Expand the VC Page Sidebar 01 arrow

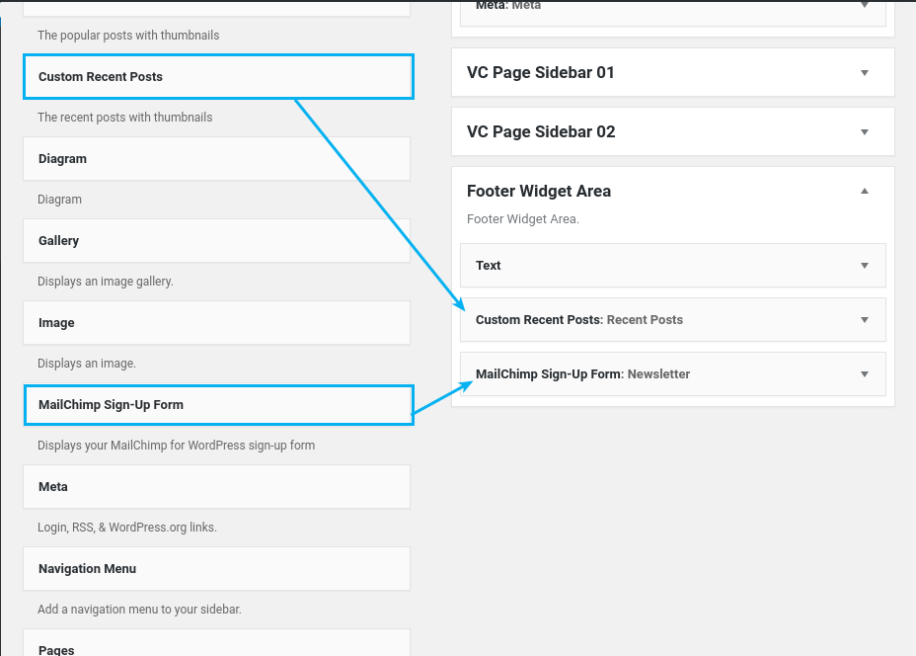point(865,73)
